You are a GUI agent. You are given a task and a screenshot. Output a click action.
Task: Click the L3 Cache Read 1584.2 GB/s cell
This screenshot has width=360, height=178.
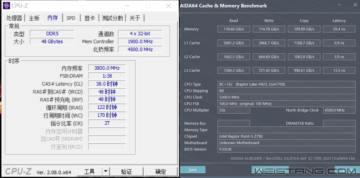click(x=234, y=70)
